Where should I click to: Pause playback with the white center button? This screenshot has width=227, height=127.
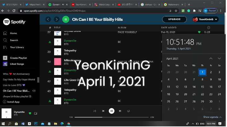[x=112, y=111]
